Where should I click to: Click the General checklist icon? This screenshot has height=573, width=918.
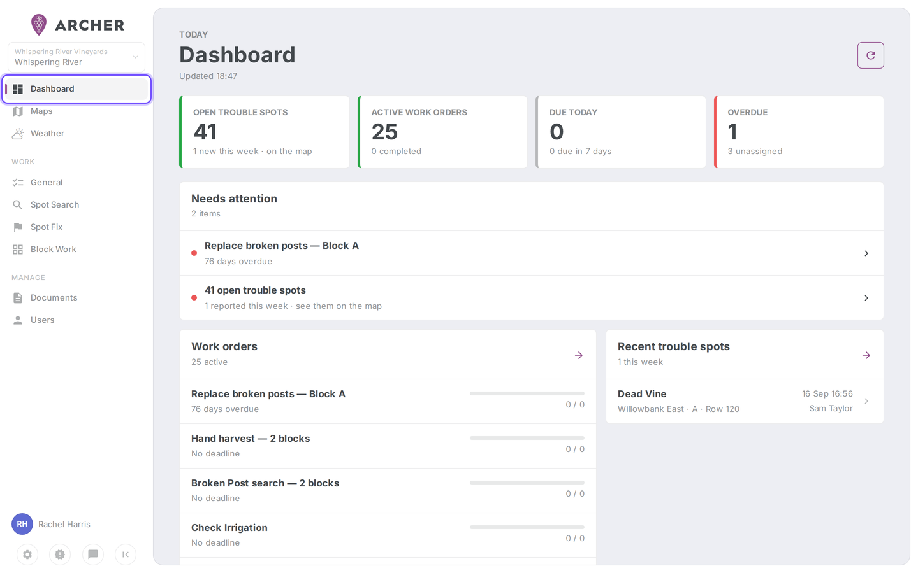point(18,183)
